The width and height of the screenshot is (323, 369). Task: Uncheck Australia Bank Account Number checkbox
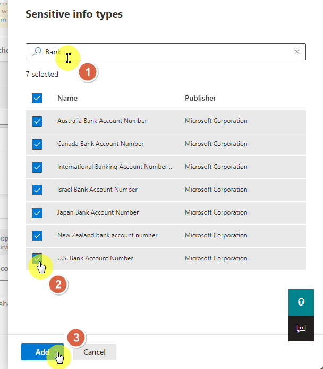(37, 121)
